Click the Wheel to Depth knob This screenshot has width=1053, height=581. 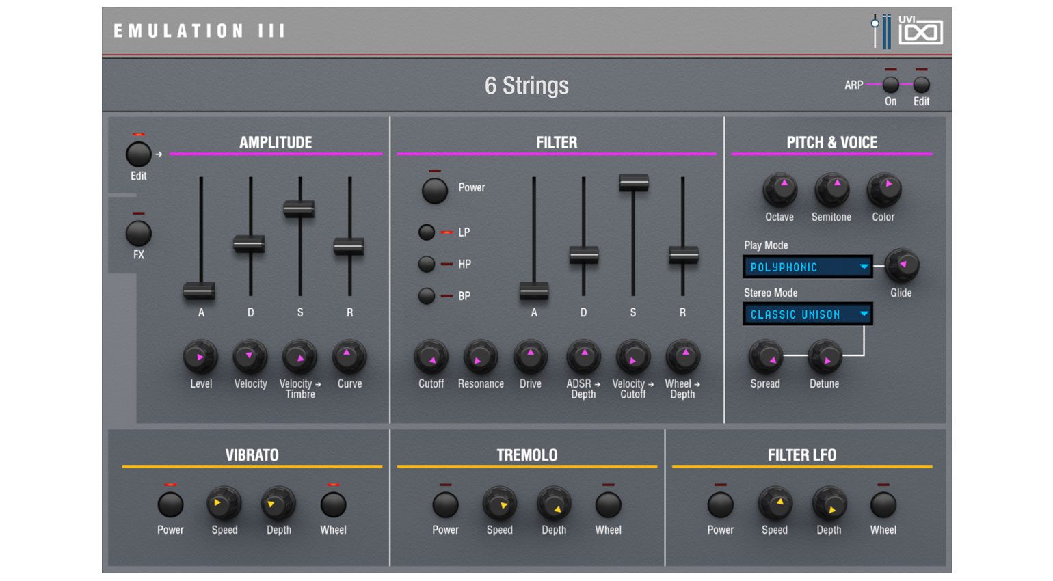pos(682,357)
